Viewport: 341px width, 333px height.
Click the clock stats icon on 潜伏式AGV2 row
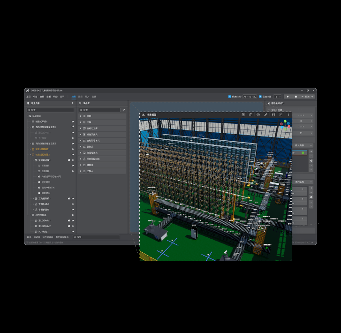coord(69,226)
